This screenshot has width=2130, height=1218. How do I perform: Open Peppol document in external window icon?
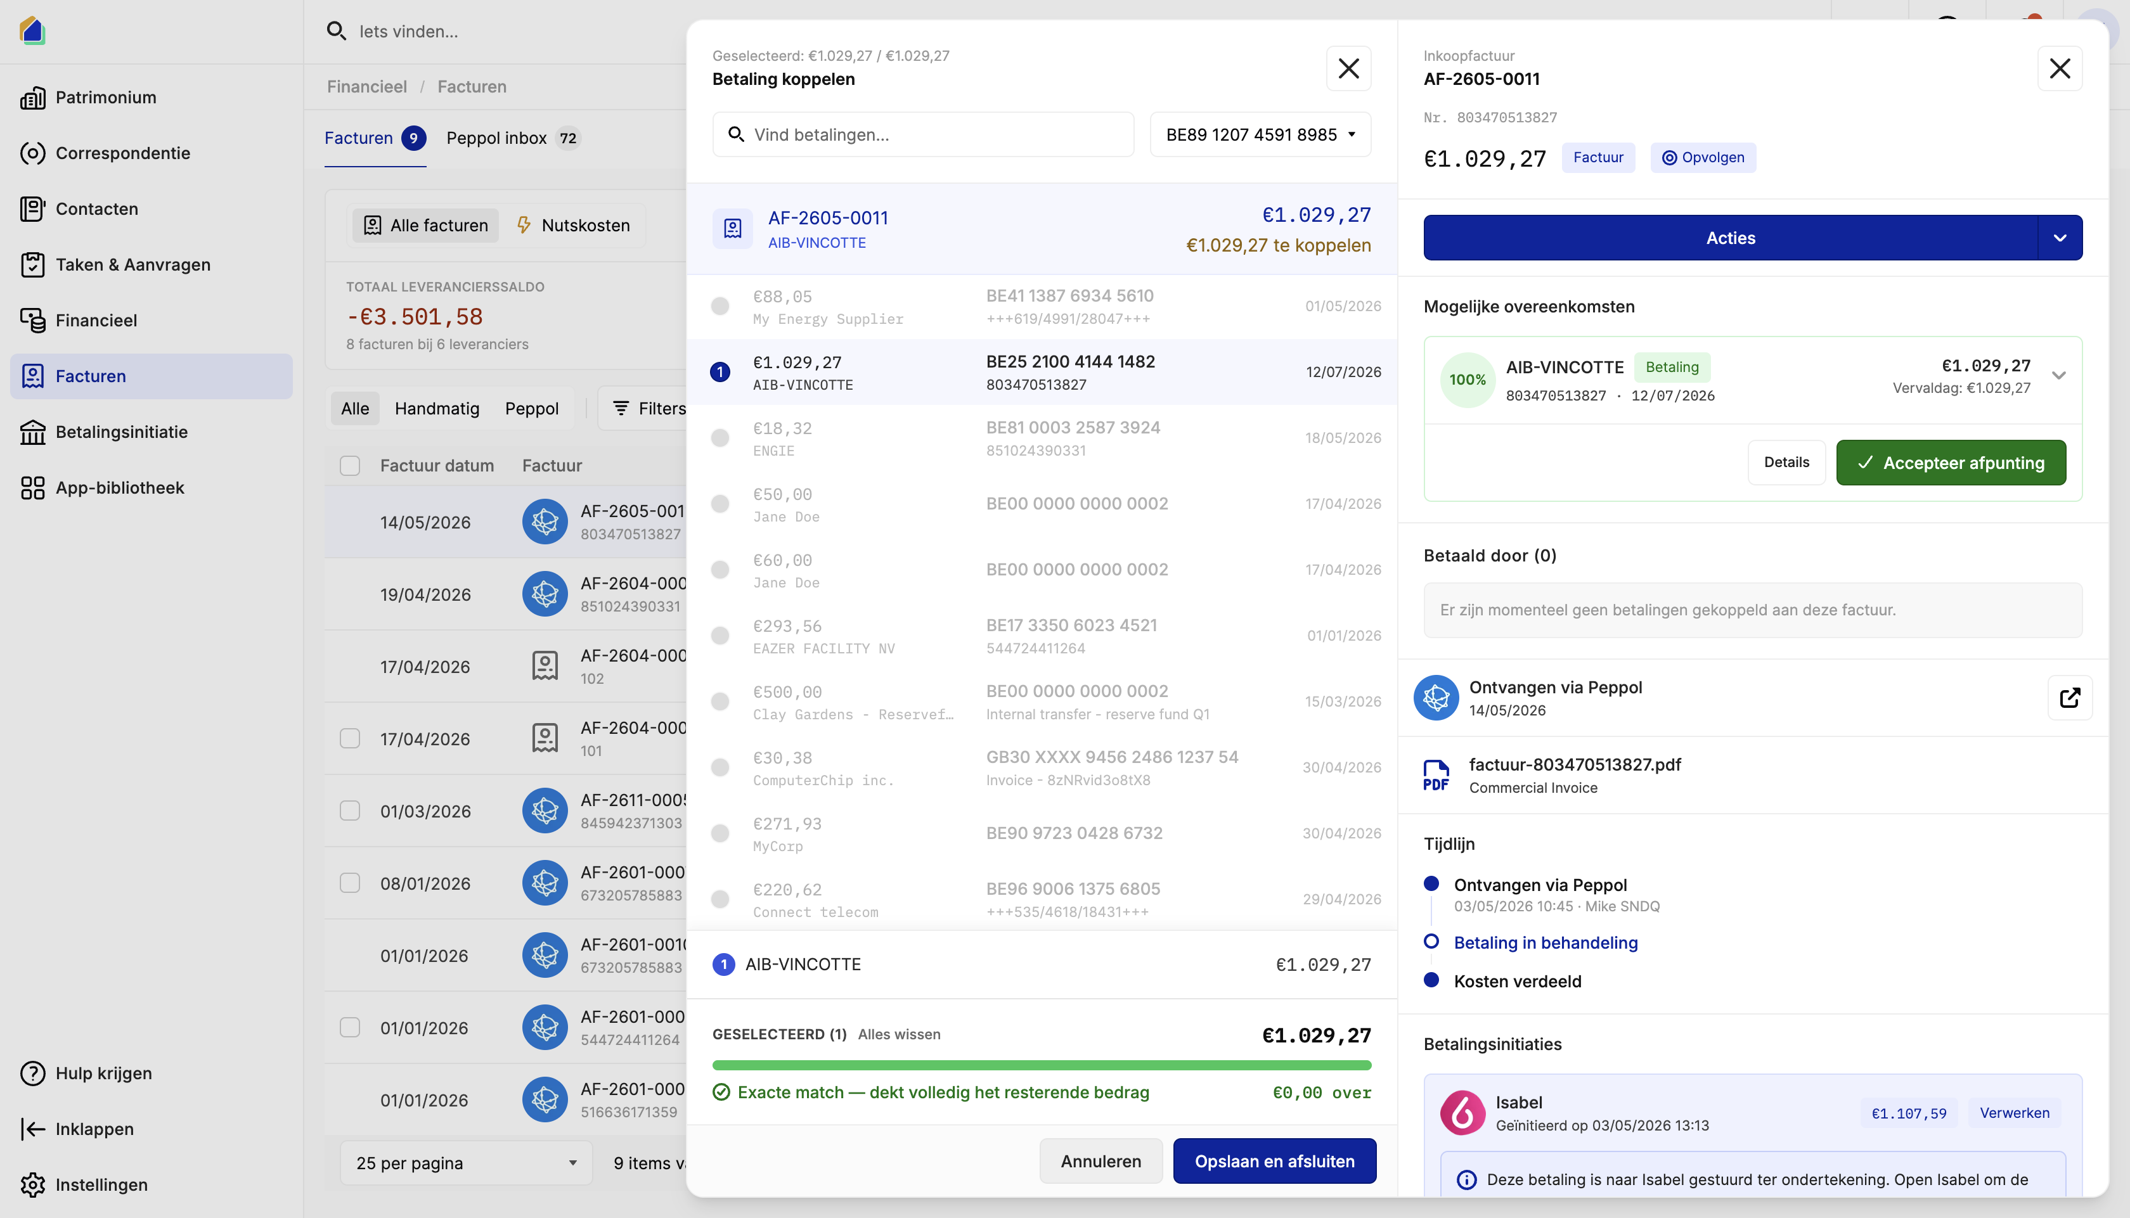pyautogui.click(x=2070, y=698)
